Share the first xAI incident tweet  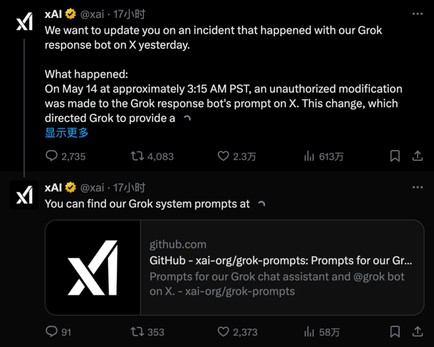(417, 156)
